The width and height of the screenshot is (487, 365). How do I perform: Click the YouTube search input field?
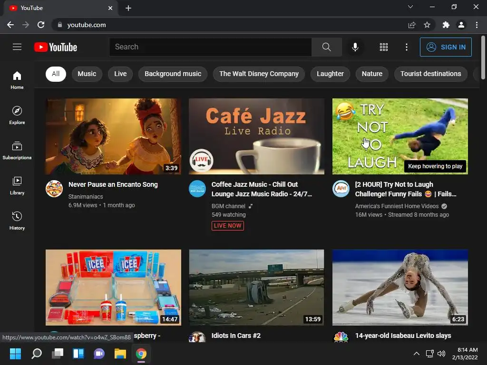(210, 47)
